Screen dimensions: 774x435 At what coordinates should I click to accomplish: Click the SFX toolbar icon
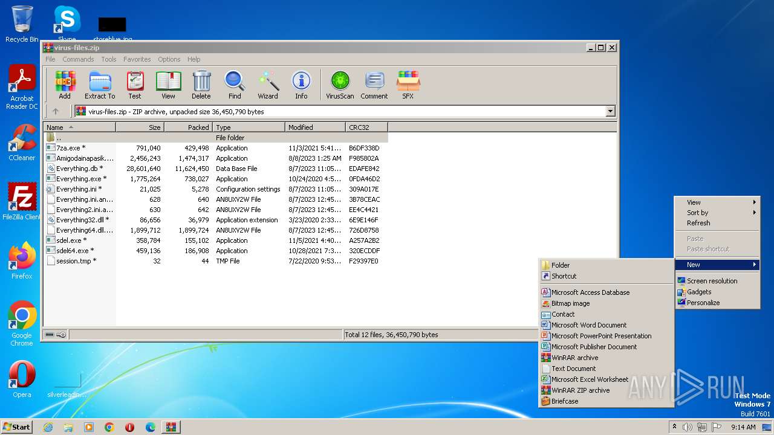(x=408, y=85)
